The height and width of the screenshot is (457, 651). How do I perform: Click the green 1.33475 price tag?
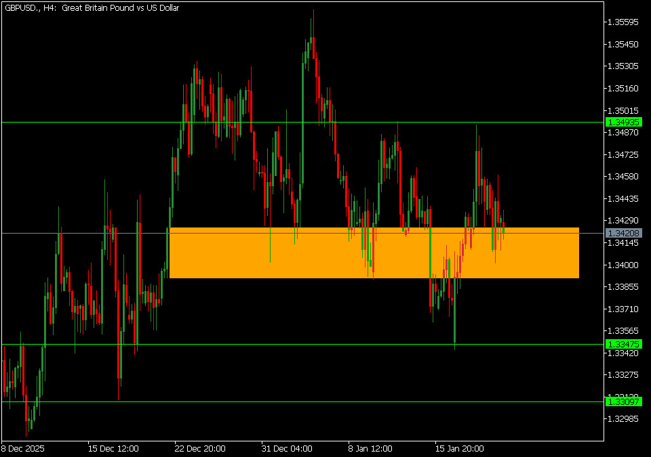click(623, 344)
